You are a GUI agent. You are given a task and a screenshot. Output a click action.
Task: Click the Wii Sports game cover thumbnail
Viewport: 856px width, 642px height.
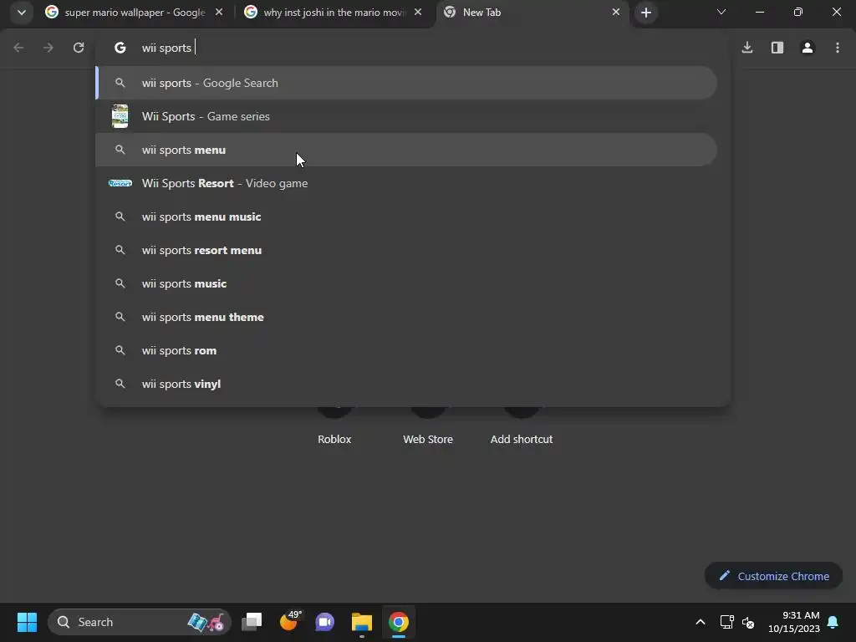click(120, 116)
